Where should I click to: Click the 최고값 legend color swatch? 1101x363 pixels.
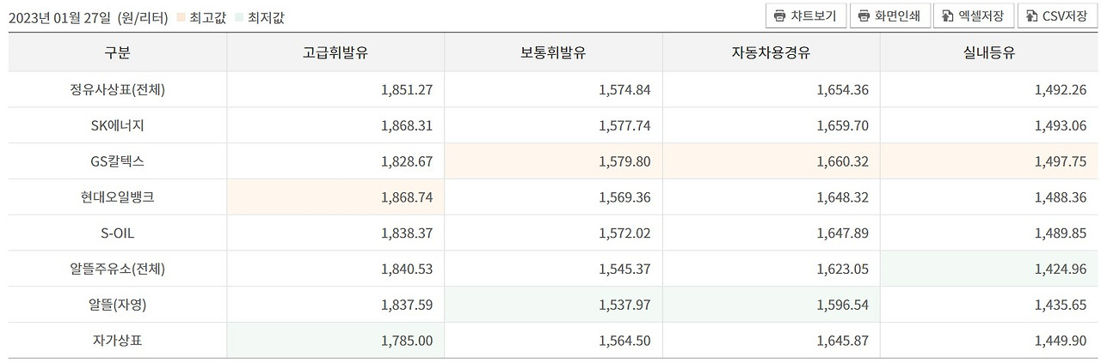coord(181,17)
